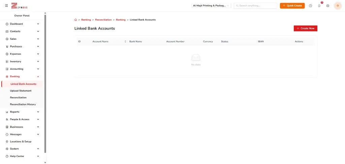Open Reconciliation History in sidebar
The width and height of the screenshot is (345, 164).
pyautogui.click(x=23, y=104)
